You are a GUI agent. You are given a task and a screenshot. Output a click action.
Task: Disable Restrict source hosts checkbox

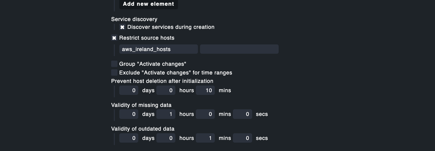114,38
